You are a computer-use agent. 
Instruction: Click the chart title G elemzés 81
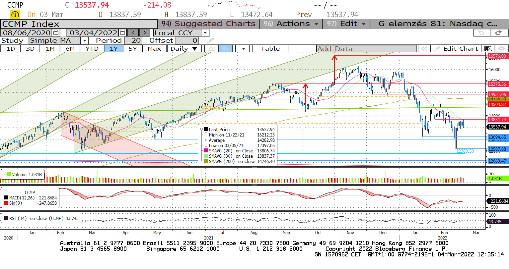pyautogui.click(x=438, y=24)
